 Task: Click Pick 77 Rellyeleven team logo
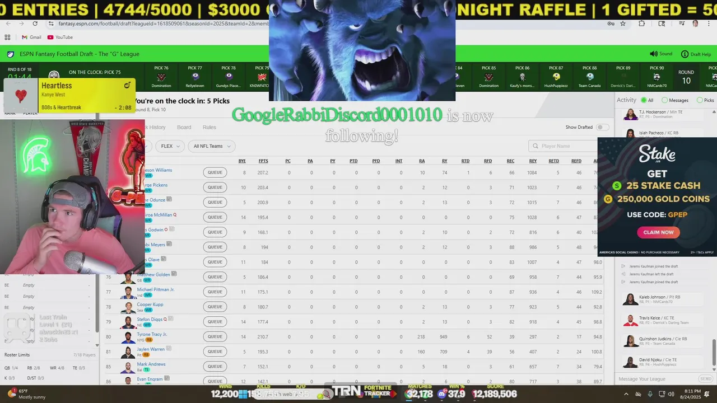(x=195, y=77)
